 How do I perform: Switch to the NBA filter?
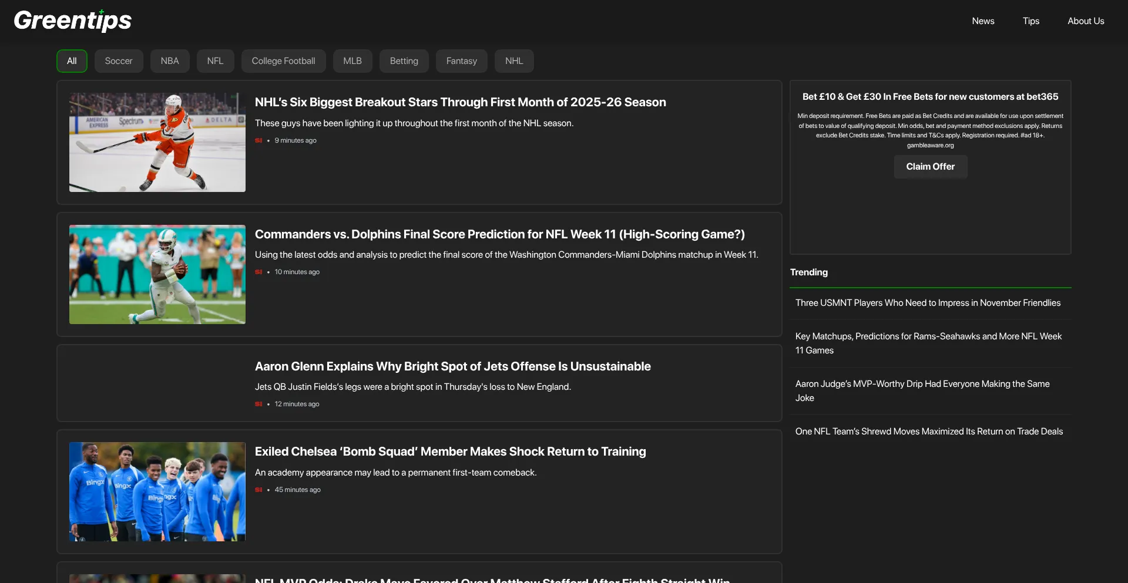coord(170,61)
